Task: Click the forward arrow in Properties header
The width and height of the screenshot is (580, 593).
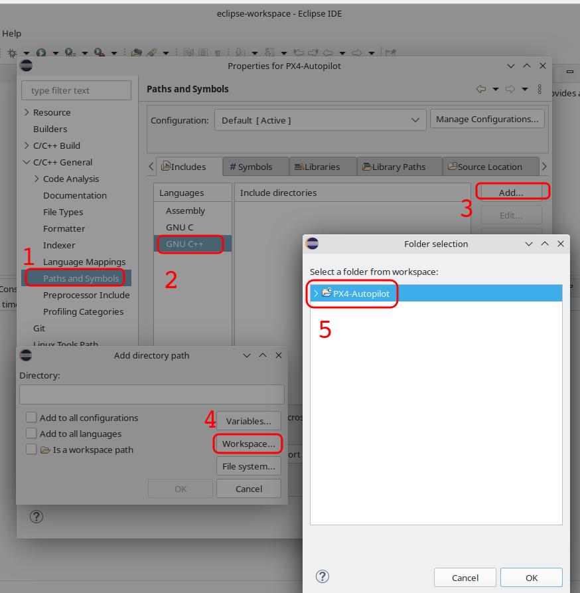Action: pyautogui.click(x=510, y=89)
